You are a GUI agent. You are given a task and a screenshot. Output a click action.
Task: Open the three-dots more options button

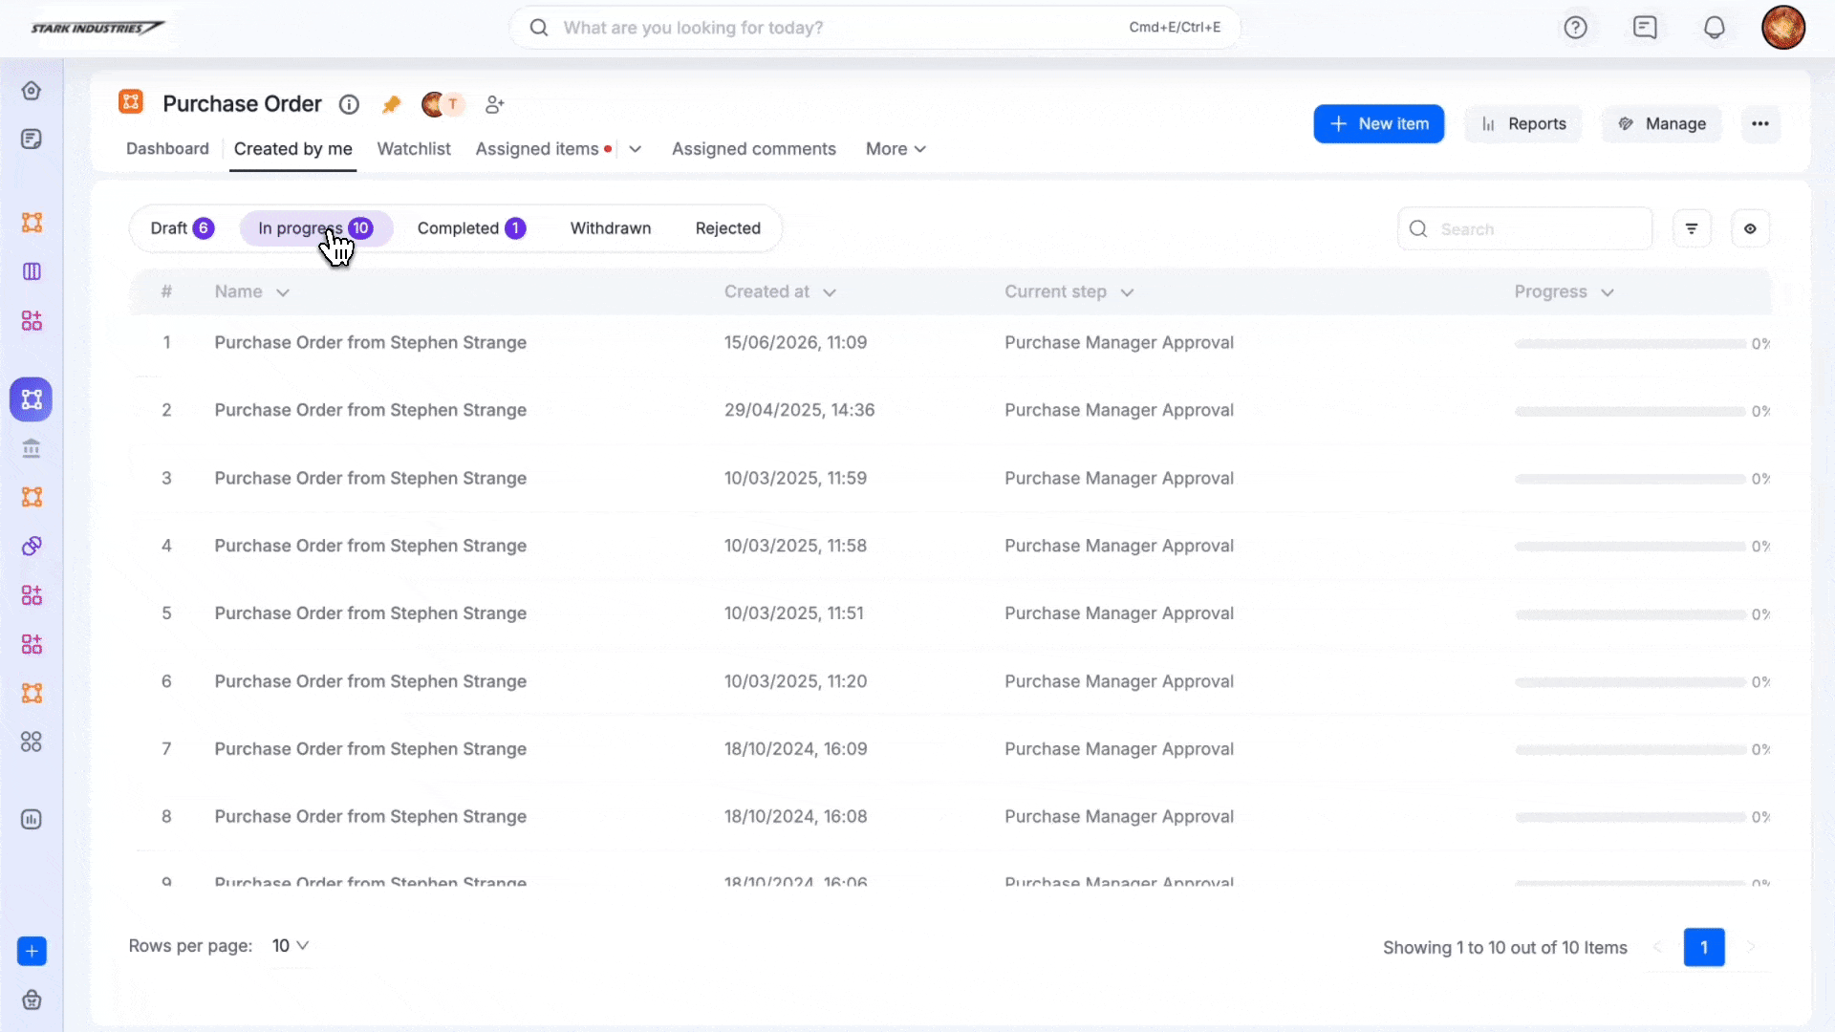click(1760, 124)
